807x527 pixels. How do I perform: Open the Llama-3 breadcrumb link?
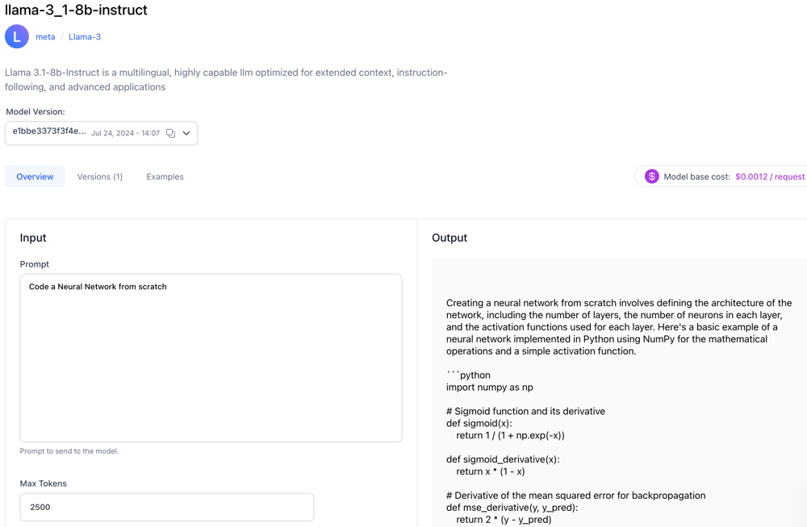pos(85,36)
